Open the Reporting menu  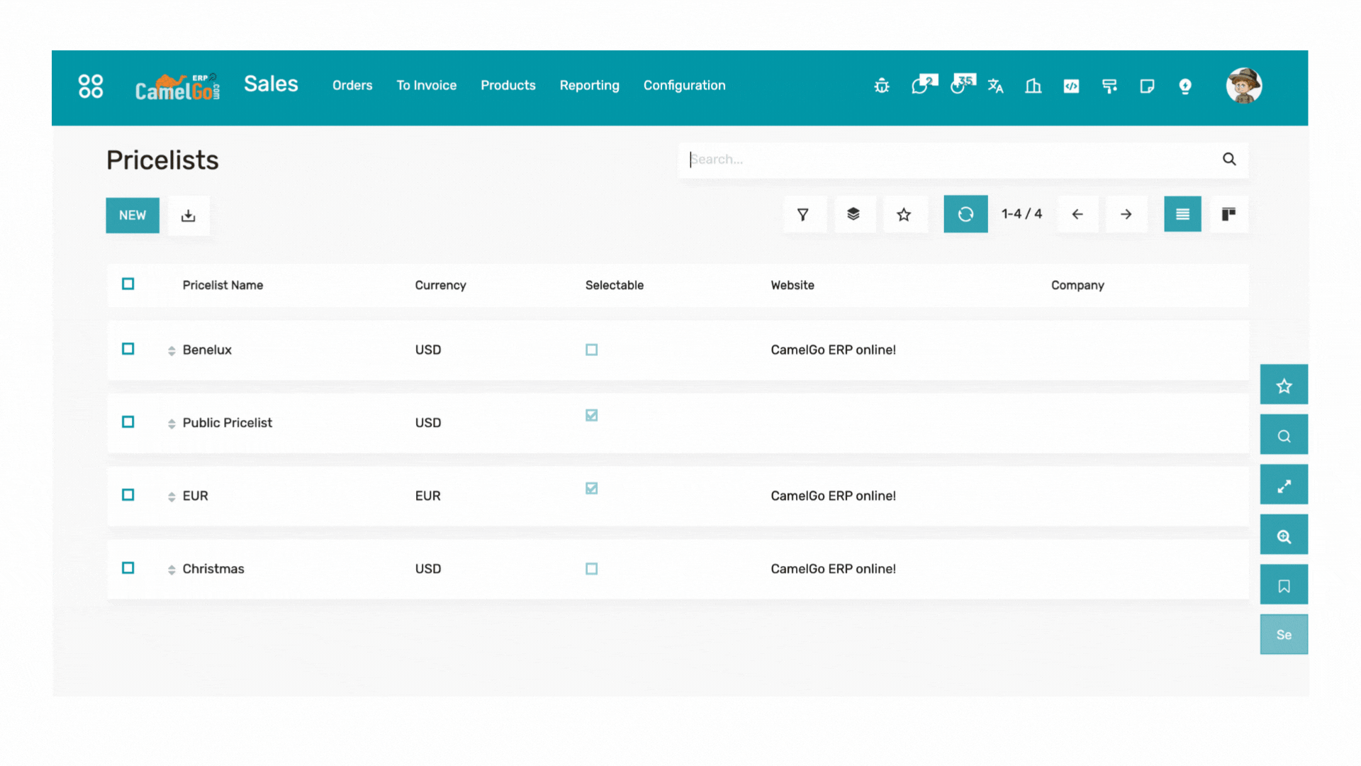[x=589, y=85]
